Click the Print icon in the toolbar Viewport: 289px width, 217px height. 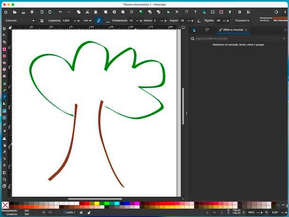point(32,11)
